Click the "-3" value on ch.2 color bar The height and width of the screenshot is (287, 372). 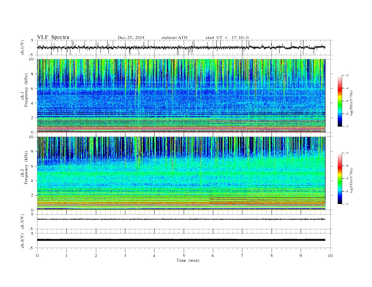point(347,153)
